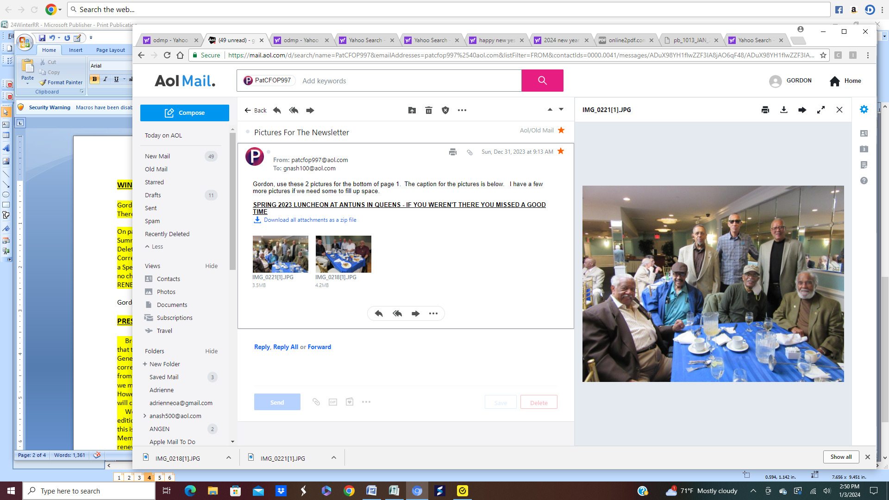Open the IMG_0218 download options chevron

click(229, 458)
